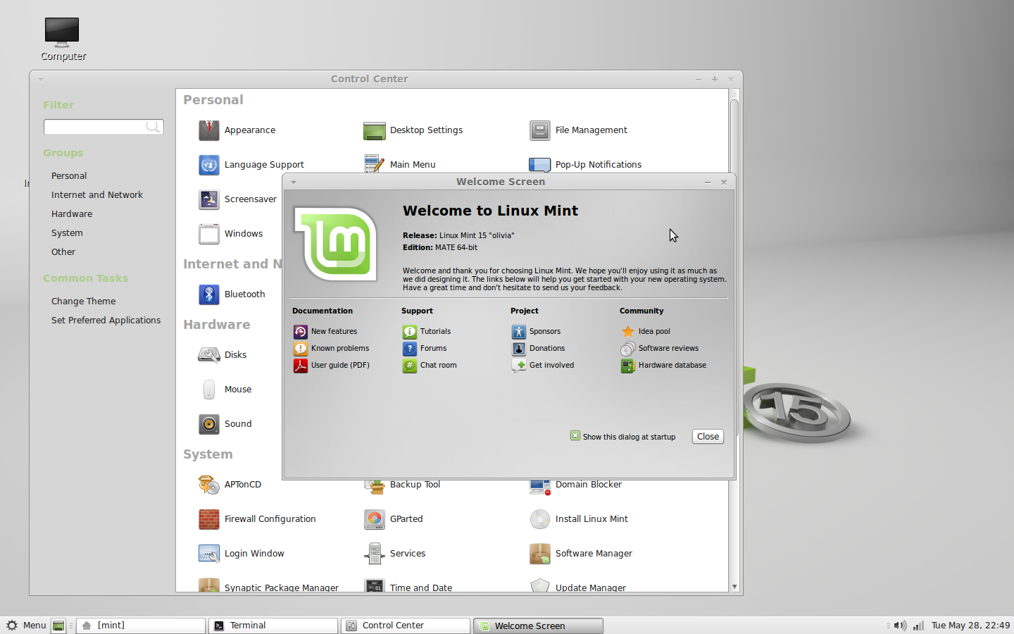Image resolution: width=1014 pixels, height=634 pixels.
Task: Select Internet and Network group
Action: tap(97, 195)
